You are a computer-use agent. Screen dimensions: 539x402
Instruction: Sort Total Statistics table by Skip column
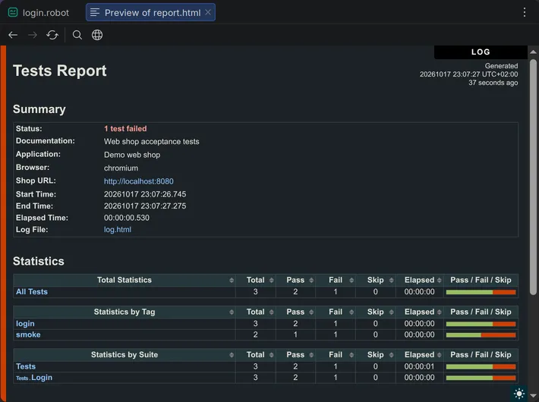[x=375, y=280]
